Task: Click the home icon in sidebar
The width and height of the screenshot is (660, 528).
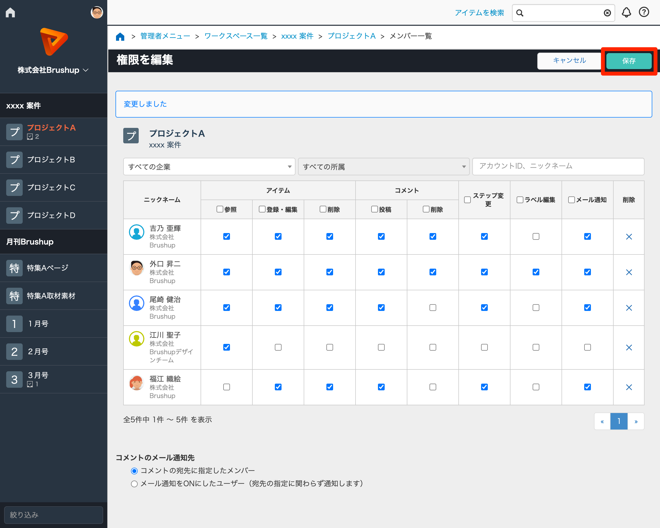Action: [10, 13]
